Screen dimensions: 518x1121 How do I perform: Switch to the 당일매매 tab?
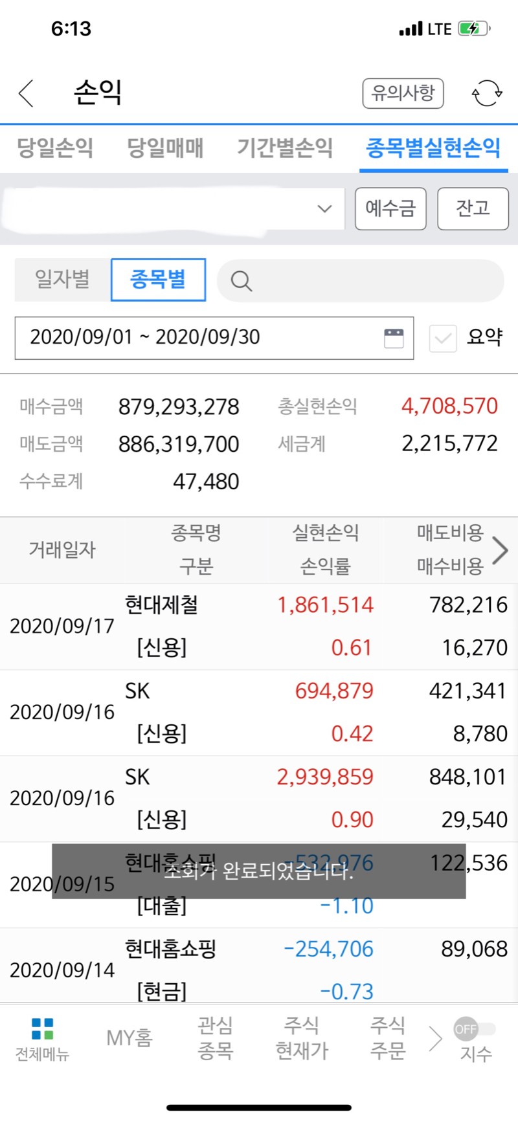[x=165, y=148]
